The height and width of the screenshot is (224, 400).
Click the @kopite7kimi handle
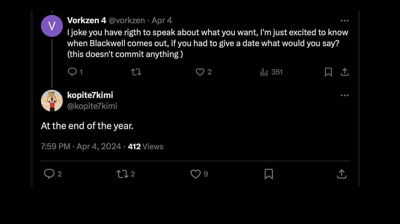coord(92,106)
